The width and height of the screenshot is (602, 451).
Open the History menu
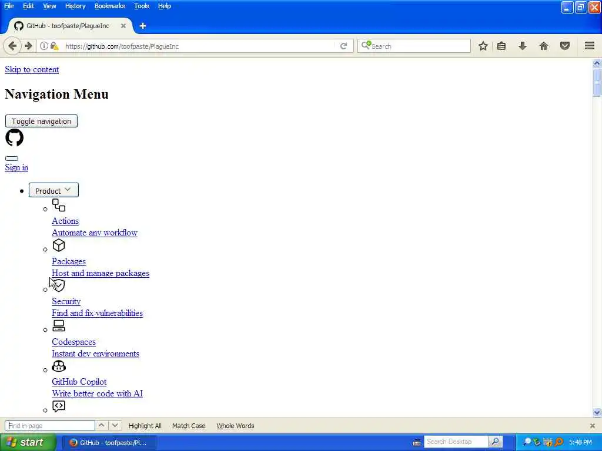[75, 6]
